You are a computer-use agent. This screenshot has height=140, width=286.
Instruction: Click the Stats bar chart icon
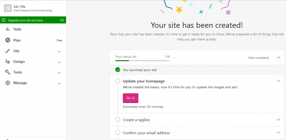pos(8,29)
